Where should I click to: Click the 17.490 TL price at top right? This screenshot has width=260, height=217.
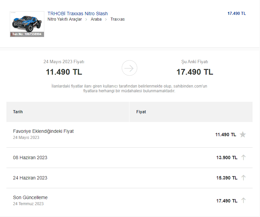point(237,14)
